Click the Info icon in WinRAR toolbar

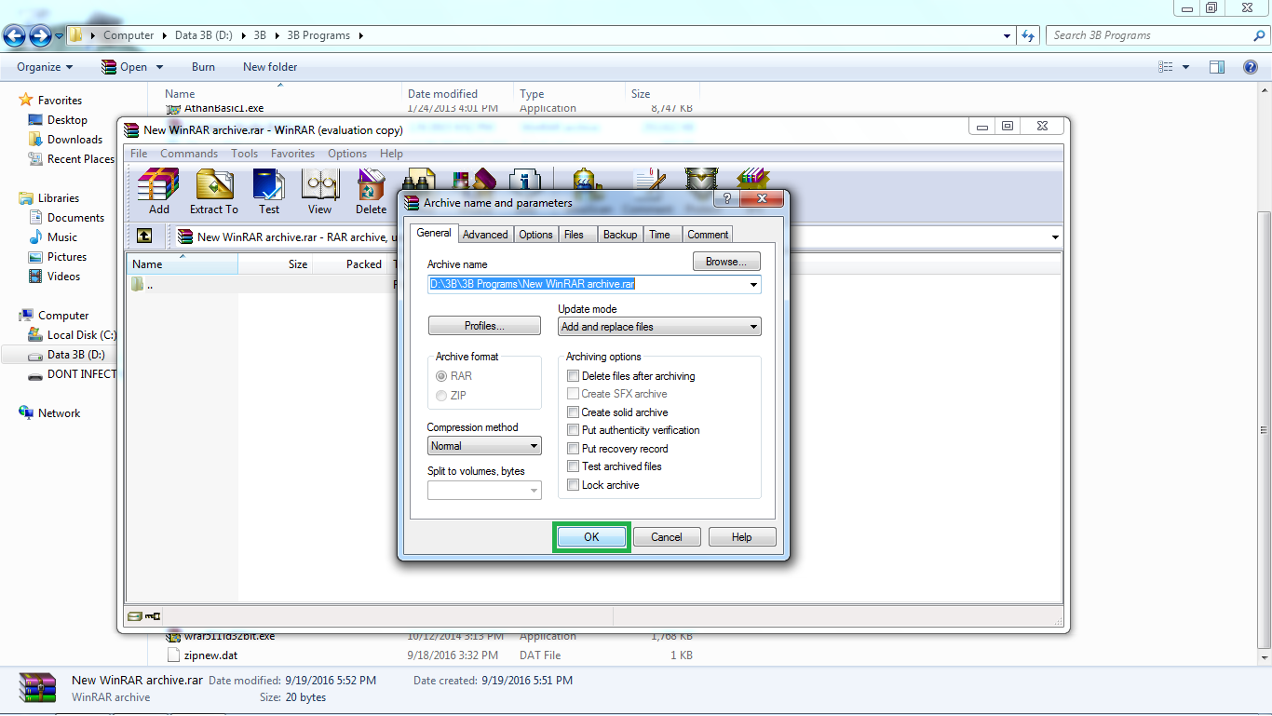526,179
